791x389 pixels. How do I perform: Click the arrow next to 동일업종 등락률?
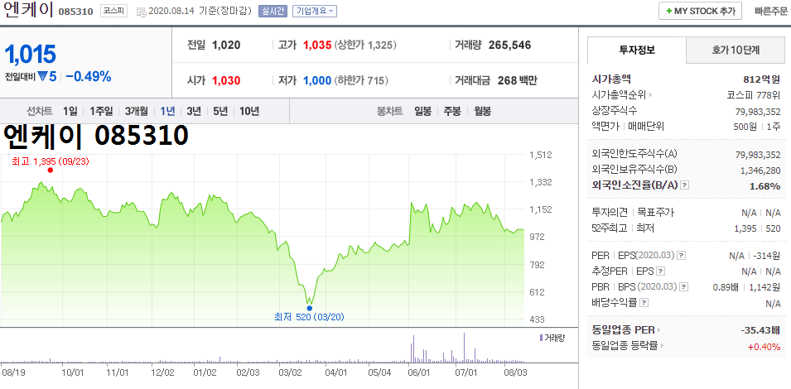[x=662, y=346]
